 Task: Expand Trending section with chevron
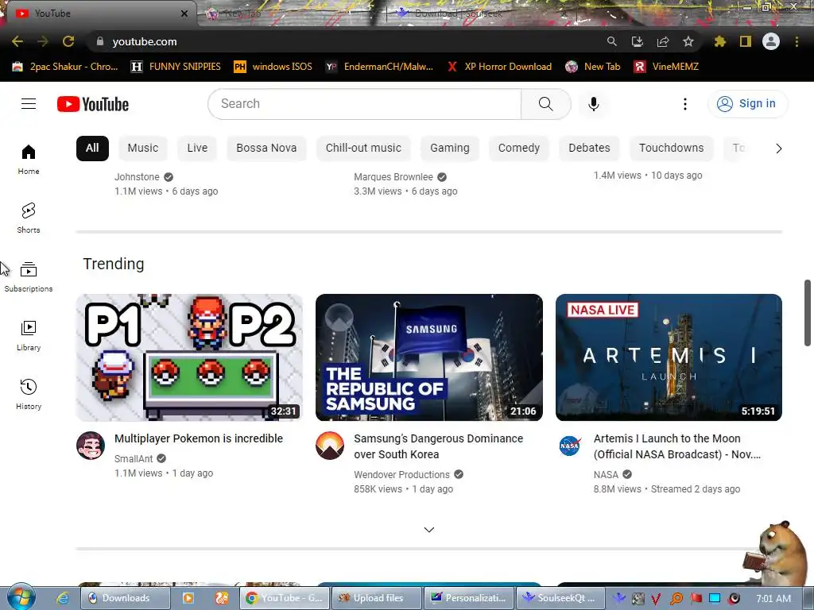coord(428,530)
